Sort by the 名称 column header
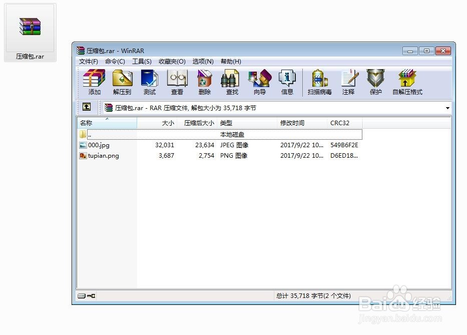The width and height of the screenshot is (467, 335). click(x=107, y=123)
